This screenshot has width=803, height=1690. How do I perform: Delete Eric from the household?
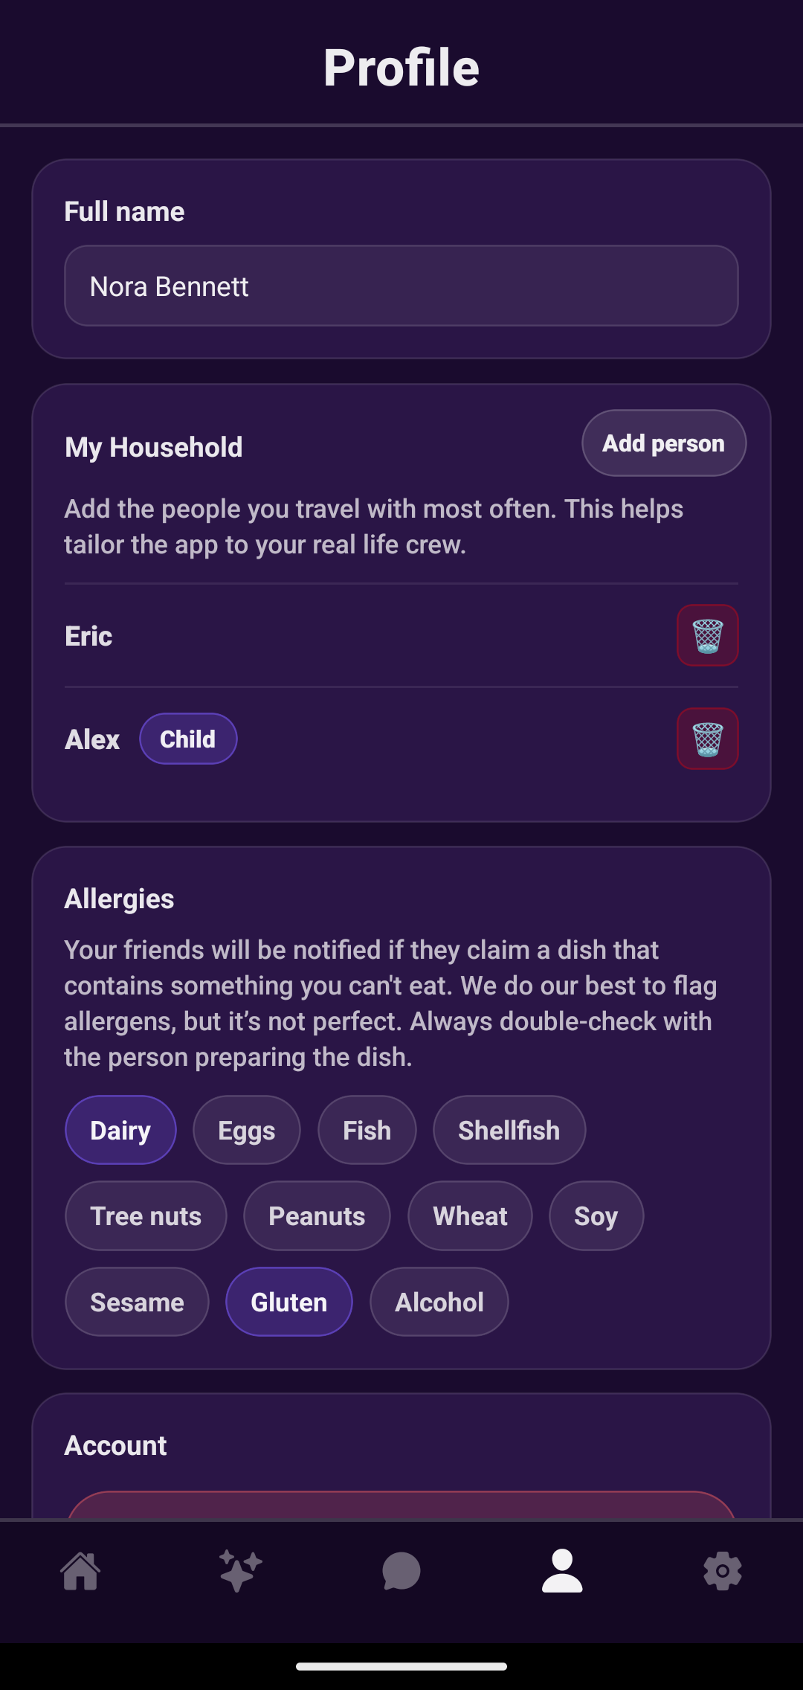coord(707,635)
